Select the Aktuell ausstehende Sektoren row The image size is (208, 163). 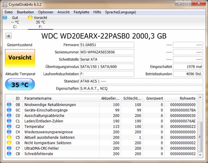[101, 137]
